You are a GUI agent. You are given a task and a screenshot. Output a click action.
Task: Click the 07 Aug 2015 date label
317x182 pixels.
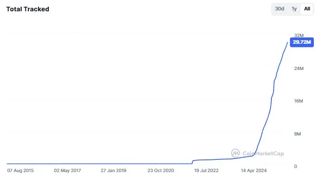click(20, 171)
